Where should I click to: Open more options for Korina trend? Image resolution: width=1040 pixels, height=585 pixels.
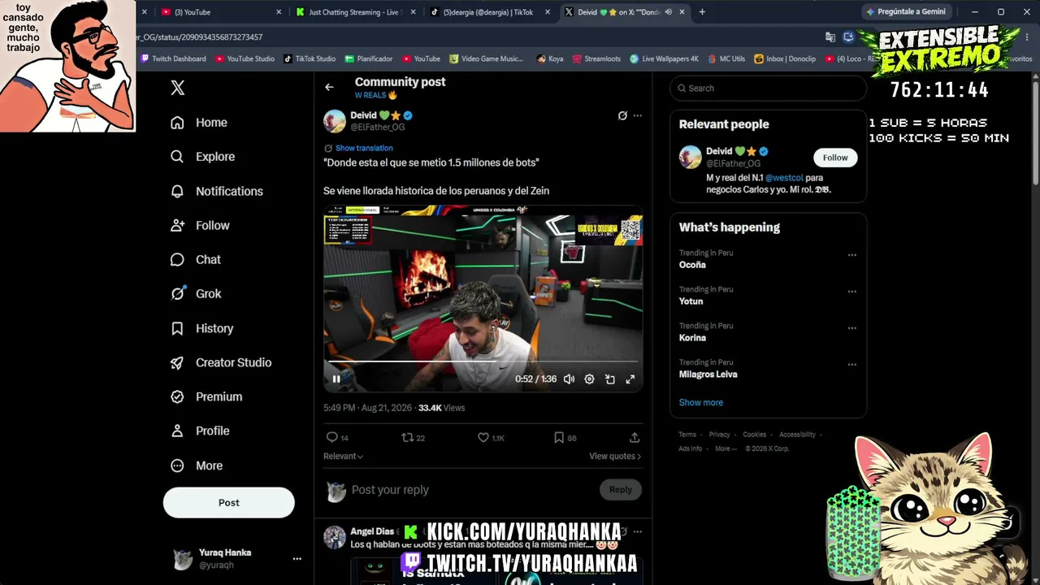point(851,328)
